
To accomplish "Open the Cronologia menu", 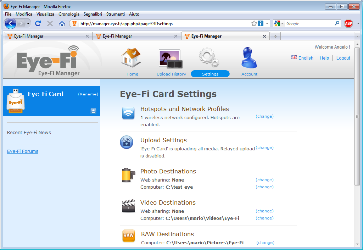I will click(x=69, y=14).
